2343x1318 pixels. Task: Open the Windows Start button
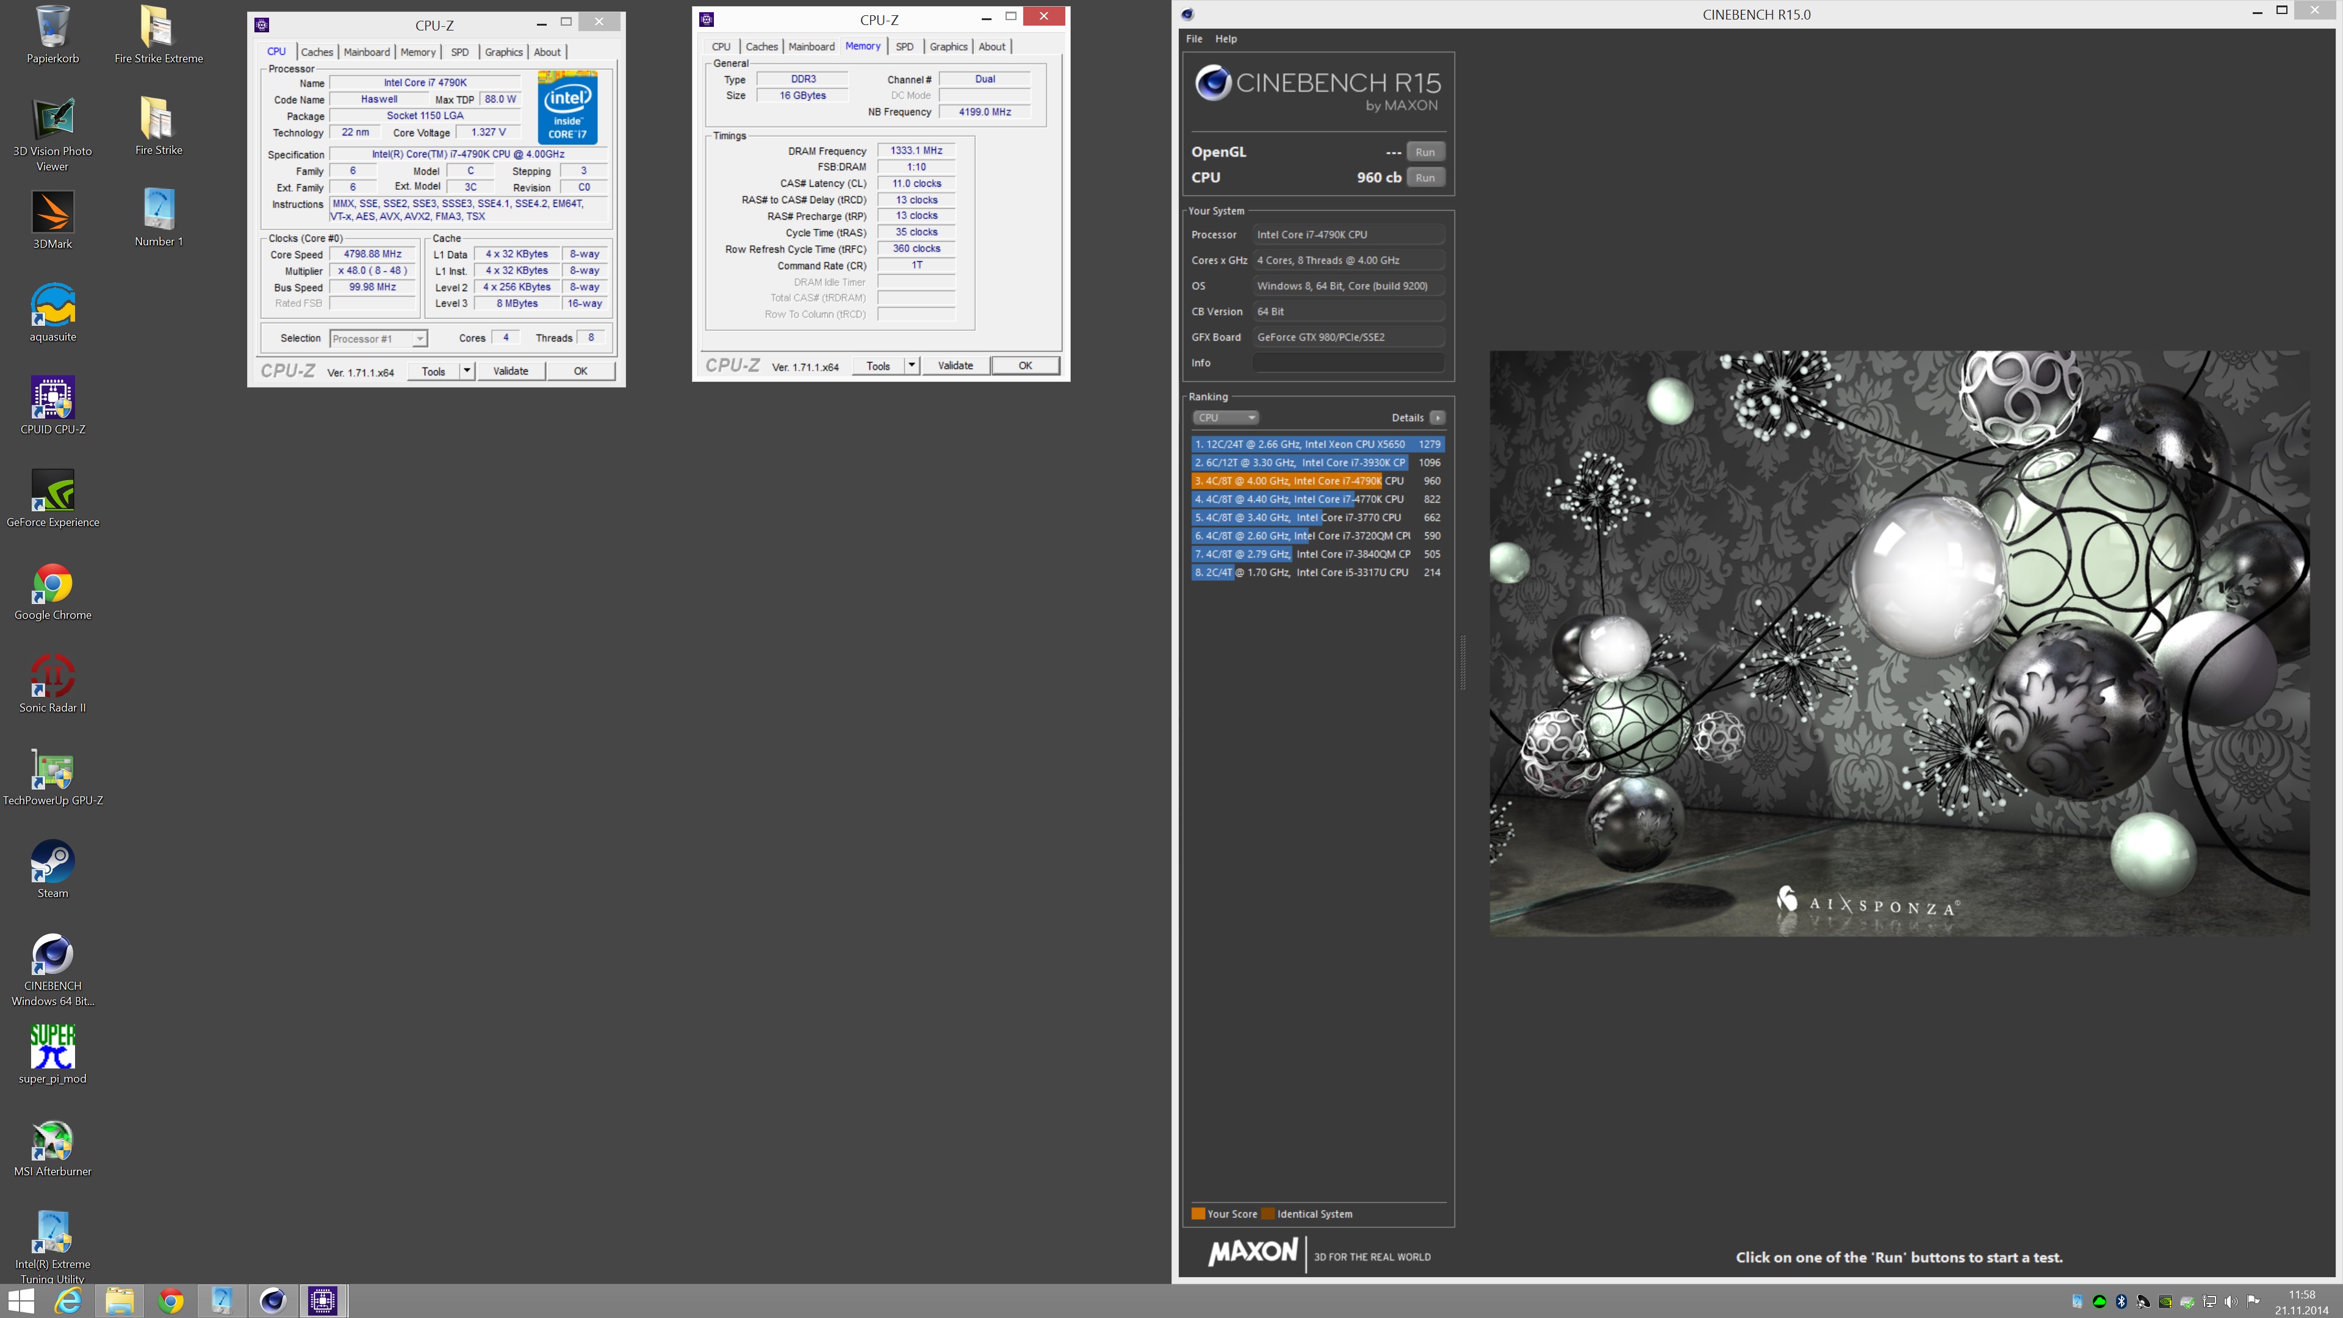[20, 1302]
